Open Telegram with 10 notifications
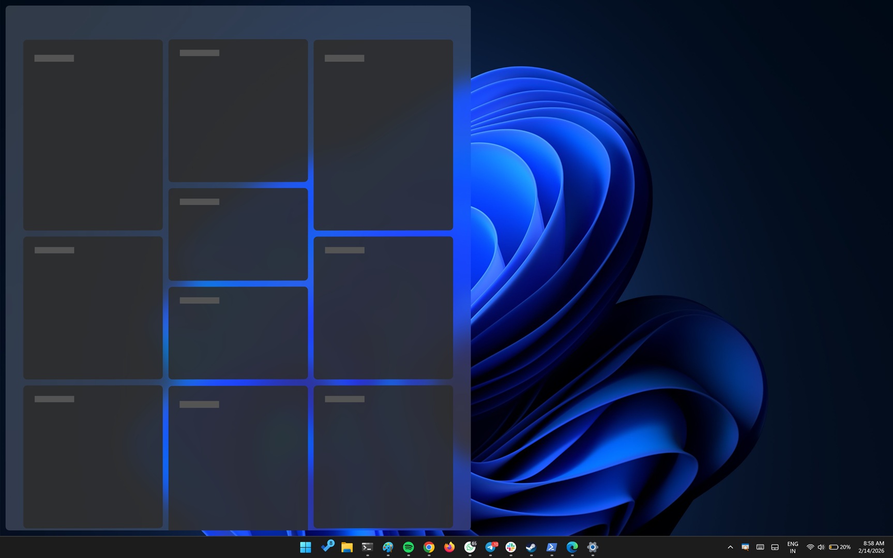This screenshot has width=893, height=558. click(490, 547)
